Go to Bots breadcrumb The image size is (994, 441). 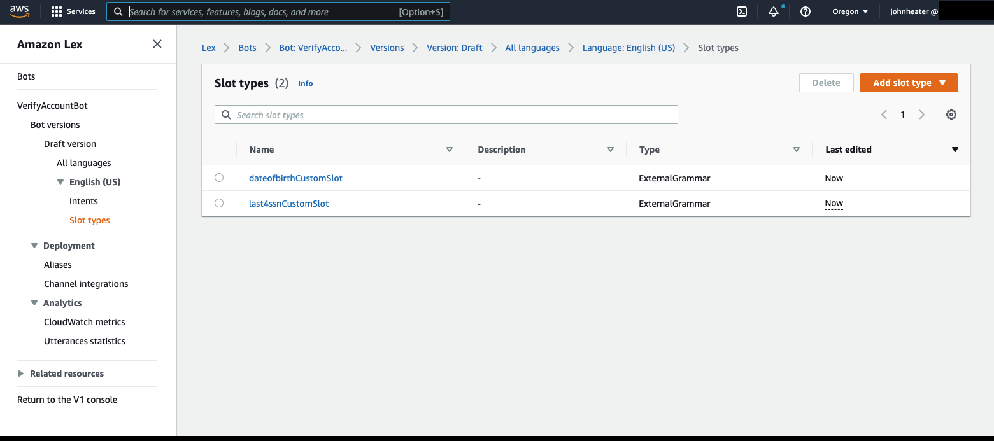(247, 48)
